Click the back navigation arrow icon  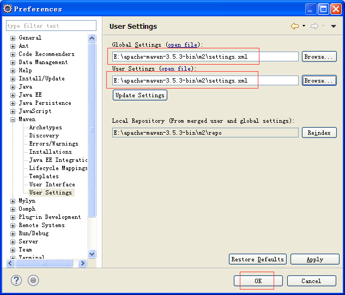295,26
